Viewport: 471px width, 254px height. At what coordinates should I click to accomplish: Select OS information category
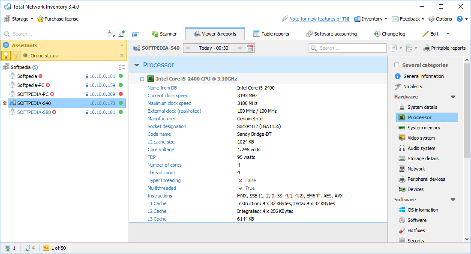point(418,210)
